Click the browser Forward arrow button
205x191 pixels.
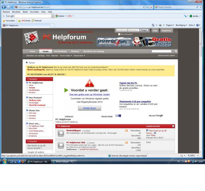coord(8,7)
